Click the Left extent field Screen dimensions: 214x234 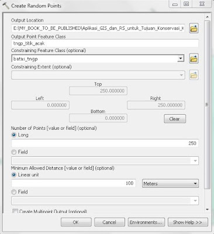[x=40, y=105]
